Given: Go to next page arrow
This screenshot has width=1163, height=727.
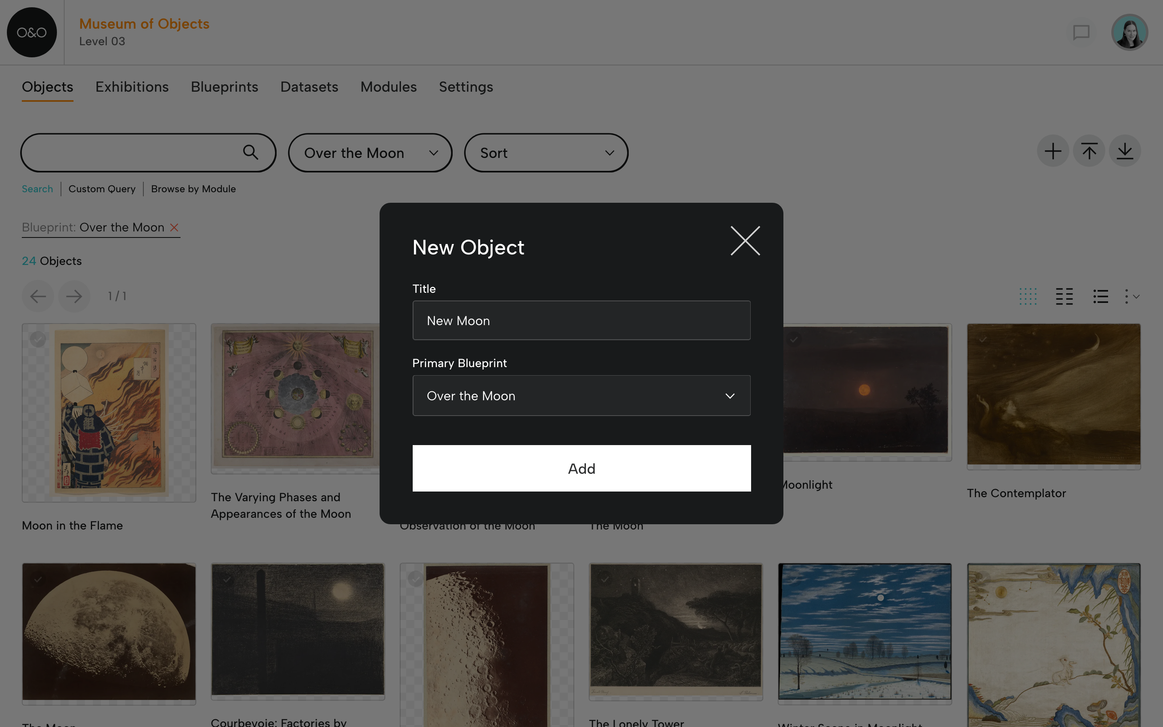Looking at the screenshot, I should 74,296.
